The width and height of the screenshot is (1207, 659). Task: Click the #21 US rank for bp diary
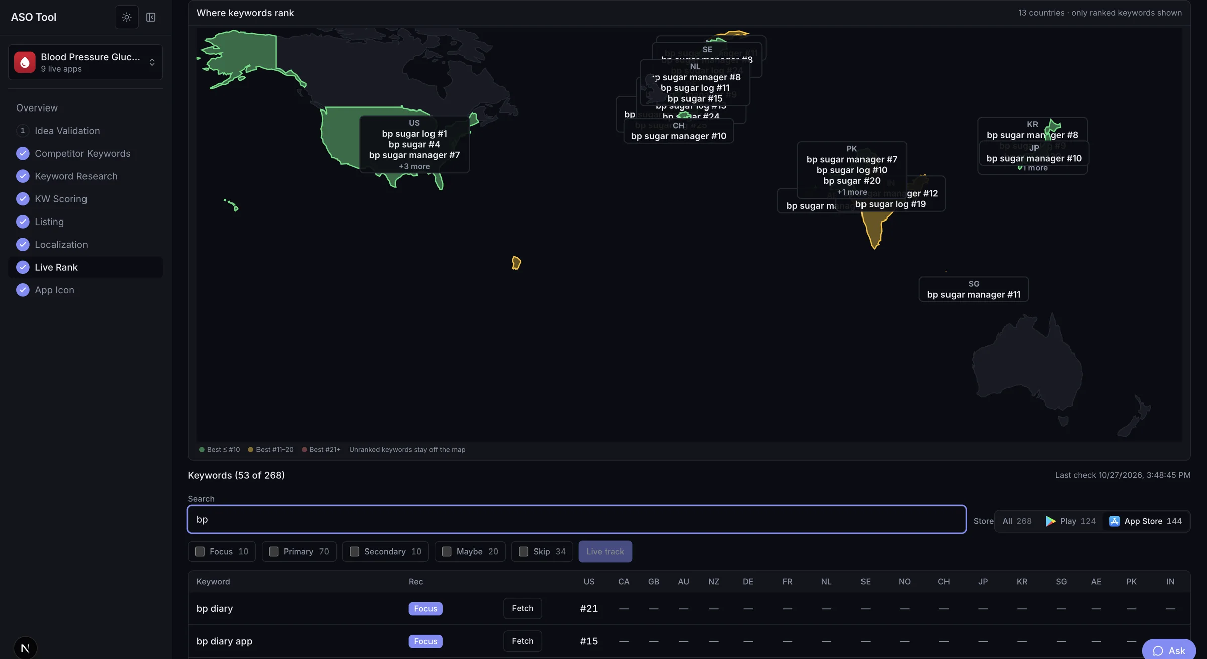(x=589, y=609)
